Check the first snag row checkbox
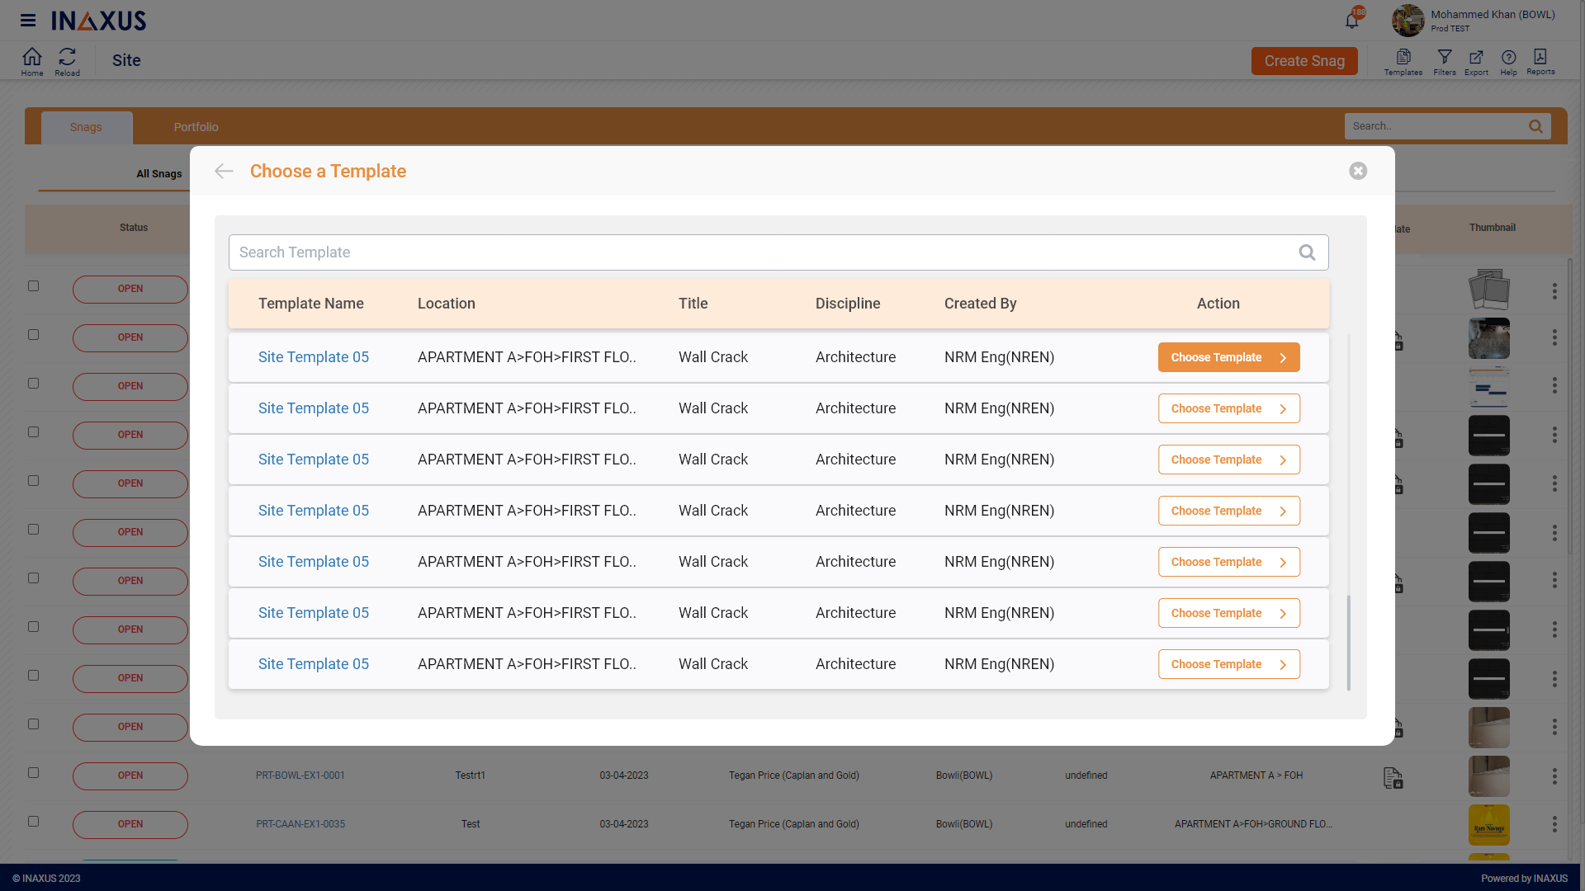Viewport: 1585px width, 891px height. 33,286
